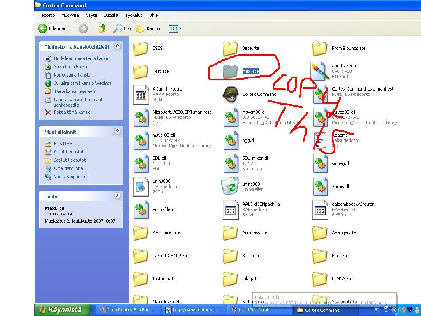The image size is (421, 316).
Task: Open the Cortex Command soldier icon
Action: coord(231,95)
